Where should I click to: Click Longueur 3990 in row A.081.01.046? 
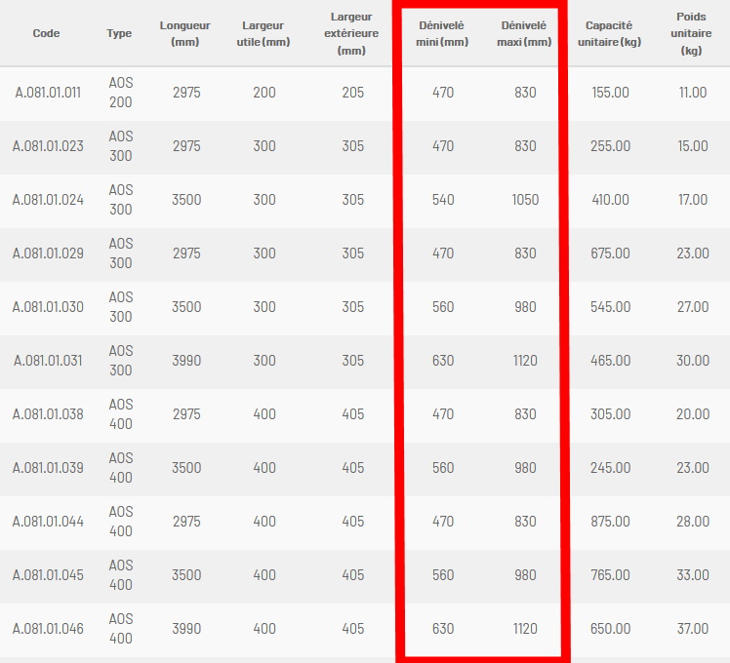tap(186, 629)
